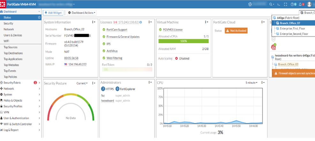315x141 pixels.
Task: Expand the Log & Report menu
Action: click(20, 130)
